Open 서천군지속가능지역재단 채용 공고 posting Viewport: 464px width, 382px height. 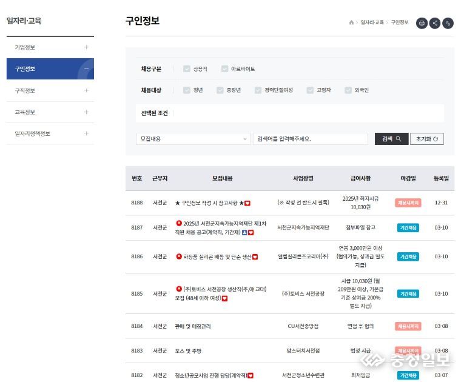(x=220, y=228)
